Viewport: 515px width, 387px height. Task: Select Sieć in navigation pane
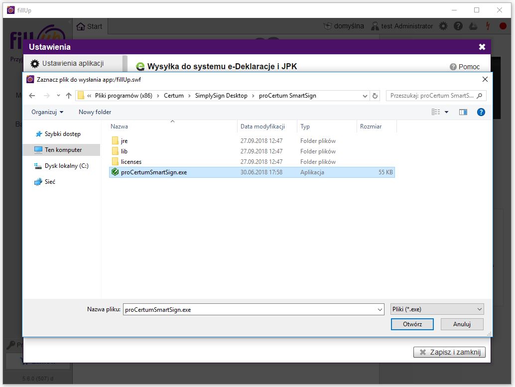(x=45, y=182)
